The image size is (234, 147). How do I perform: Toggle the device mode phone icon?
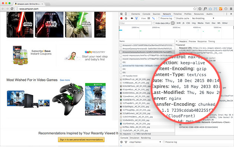(x=126, y=14)
